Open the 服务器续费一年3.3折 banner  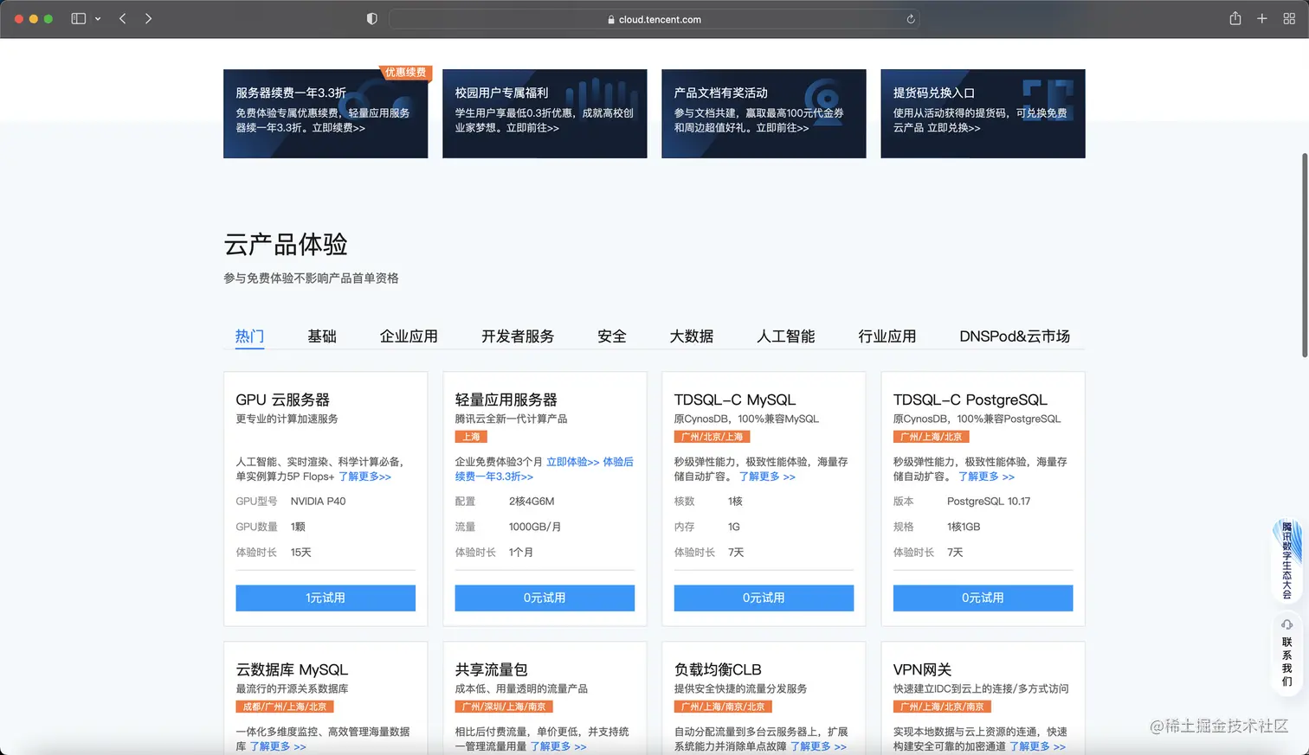coord(326,113)
